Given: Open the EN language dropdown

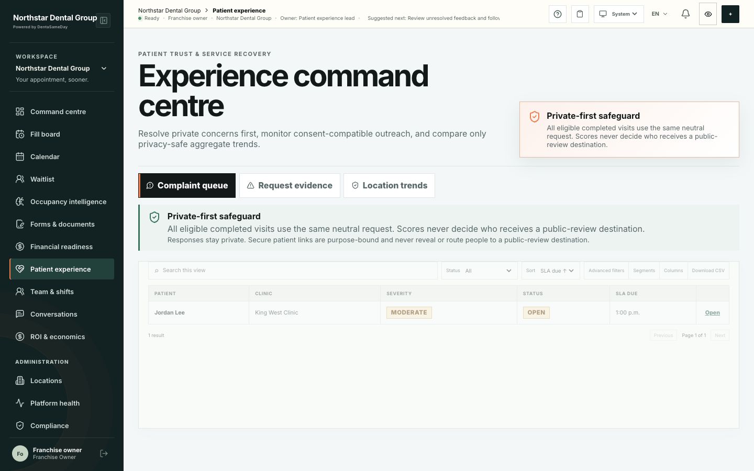Looking at the screenshot, I should (660, 14).
